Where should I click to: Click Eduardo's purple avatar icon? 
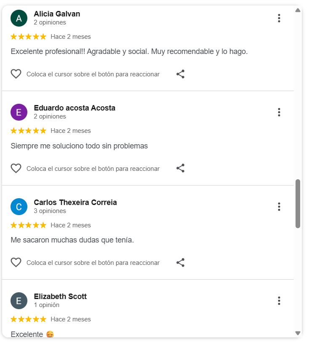pyautogui.click(x=19, y=112)
